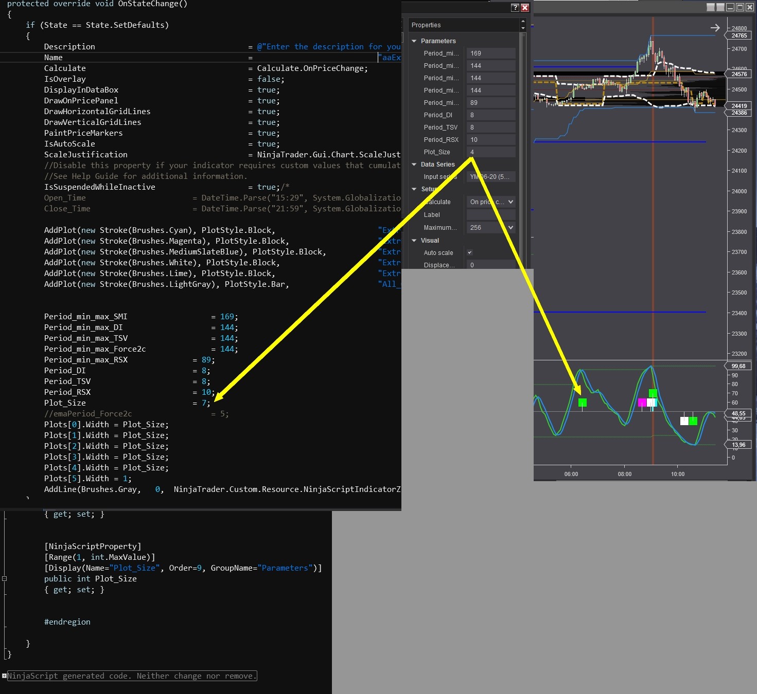Click 'public int Plot_Size' declaration
This screenshot has height=694, width=757.
(x=90, y=579)
